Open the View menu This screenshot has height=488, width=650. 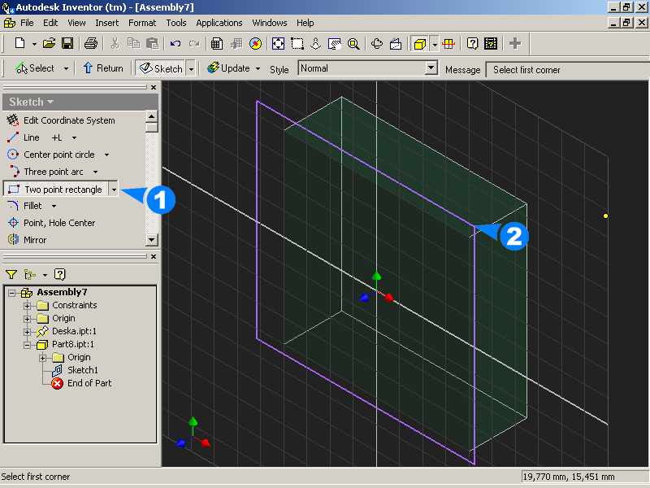(x=76, y=23)
